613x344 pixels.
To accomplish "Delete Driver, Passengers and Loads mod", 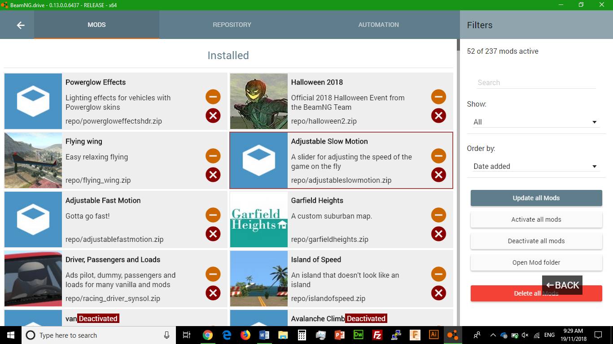I will click(213, 293).
